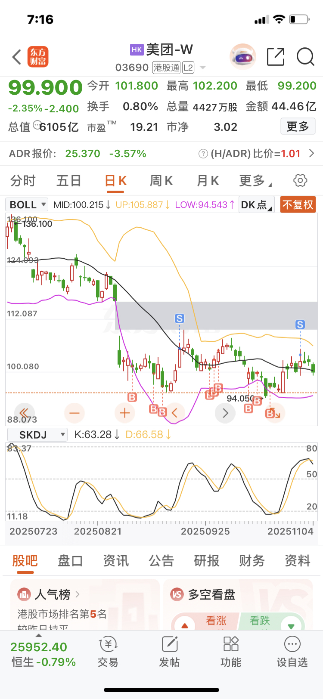
Task: Select the 月K monthly chart tab
Action: [x=208, y=181]
